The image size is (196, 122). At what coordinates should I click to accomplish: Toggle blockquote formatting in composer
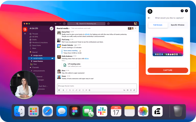click(x=86, y=90)
